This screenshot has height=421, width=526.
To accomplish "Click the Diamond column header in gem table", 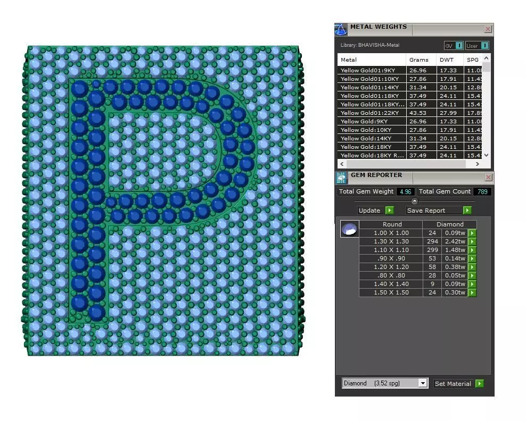I will pos(450,224).
